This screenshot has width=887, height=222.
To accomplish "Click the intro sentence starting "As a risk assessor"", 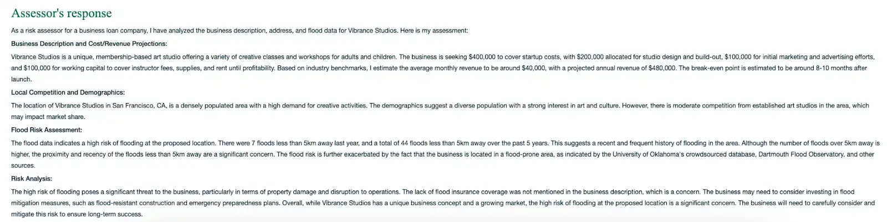I will pyautogui.click(x=239, y=30).
